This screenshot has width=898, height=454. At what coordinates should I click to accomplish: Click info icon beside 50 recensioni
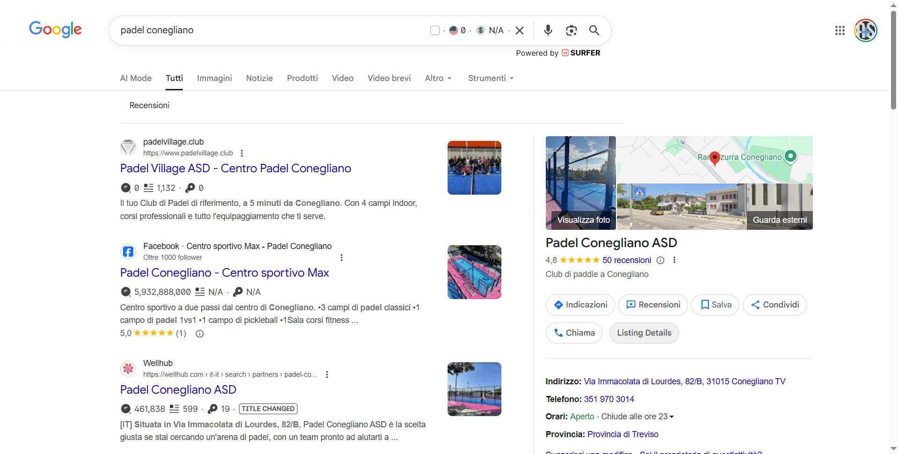pos(660,260)
